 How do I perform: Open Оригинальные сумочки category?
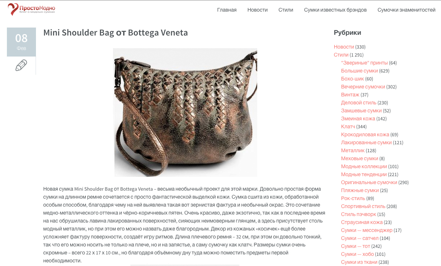pos(369,182)
